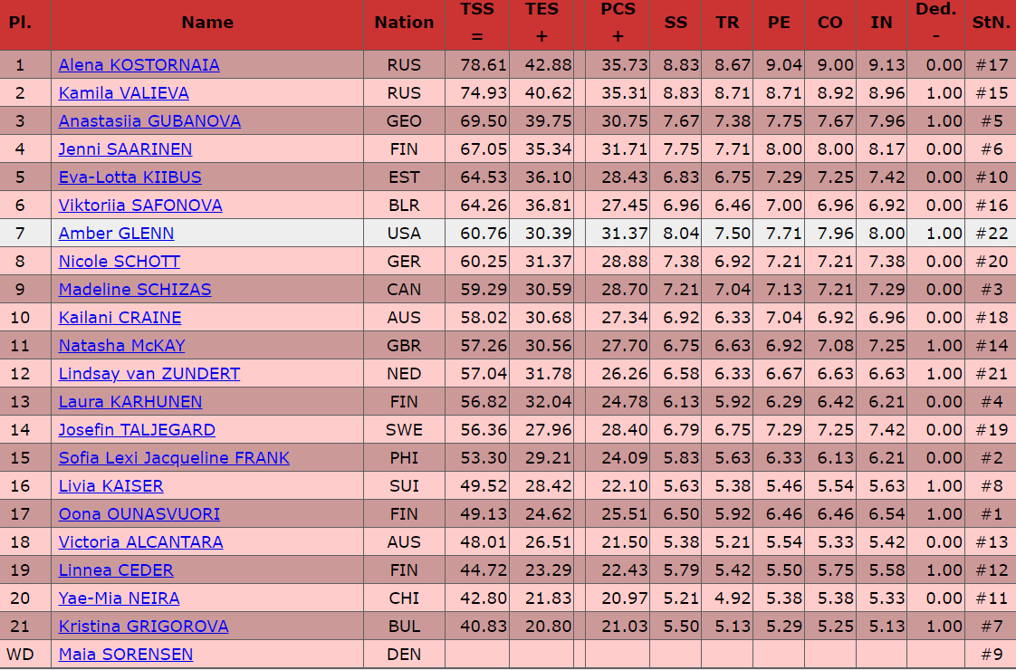Open Anastasiia GUBANOVA profile link
The image size is (1016, 670).
coord(149,121)
